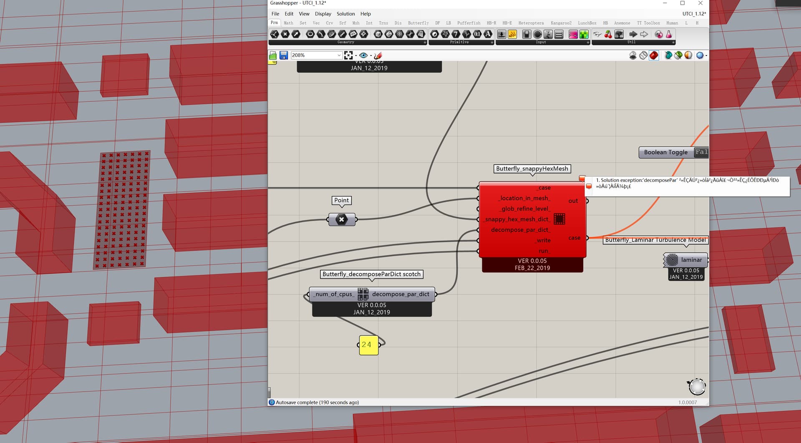801x443 pixels.
Task: Click the laminar turbulence model component
Action: 686,260
